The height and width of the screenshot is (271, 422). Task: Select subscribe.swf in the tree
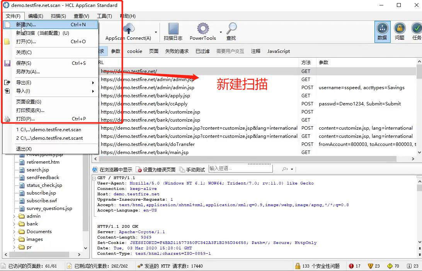pos(42,201)
